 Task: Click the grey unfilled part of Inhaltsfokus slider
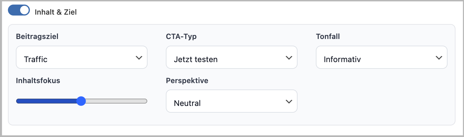[116, 101]
